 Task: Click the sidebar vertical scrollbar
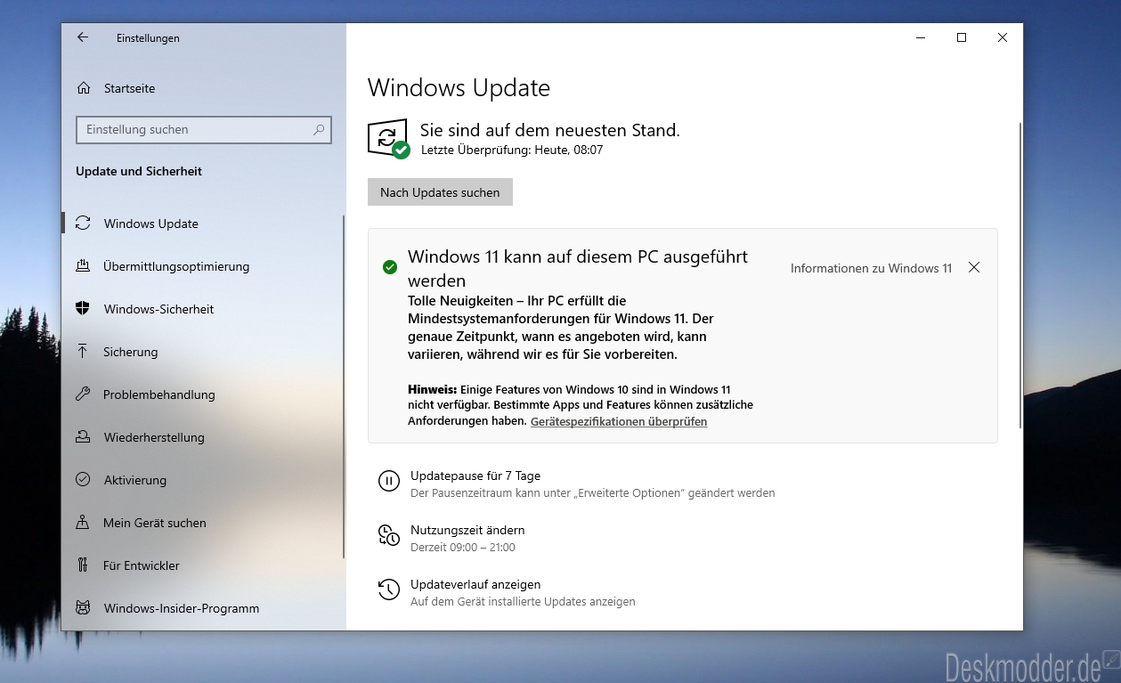[344, 387]
